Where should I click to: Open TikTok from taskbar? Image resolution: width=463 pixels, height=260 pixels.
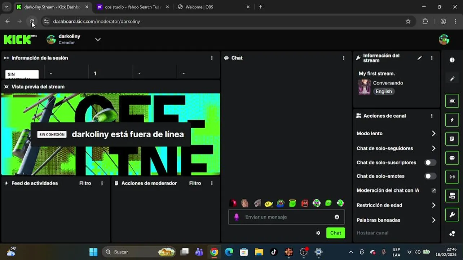click(x=273, y=252)
